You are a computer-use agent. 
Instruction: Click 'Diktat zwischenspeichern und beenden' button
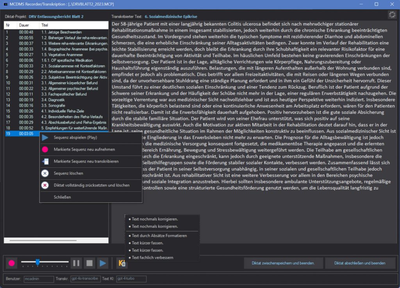(x=283, y=263)
